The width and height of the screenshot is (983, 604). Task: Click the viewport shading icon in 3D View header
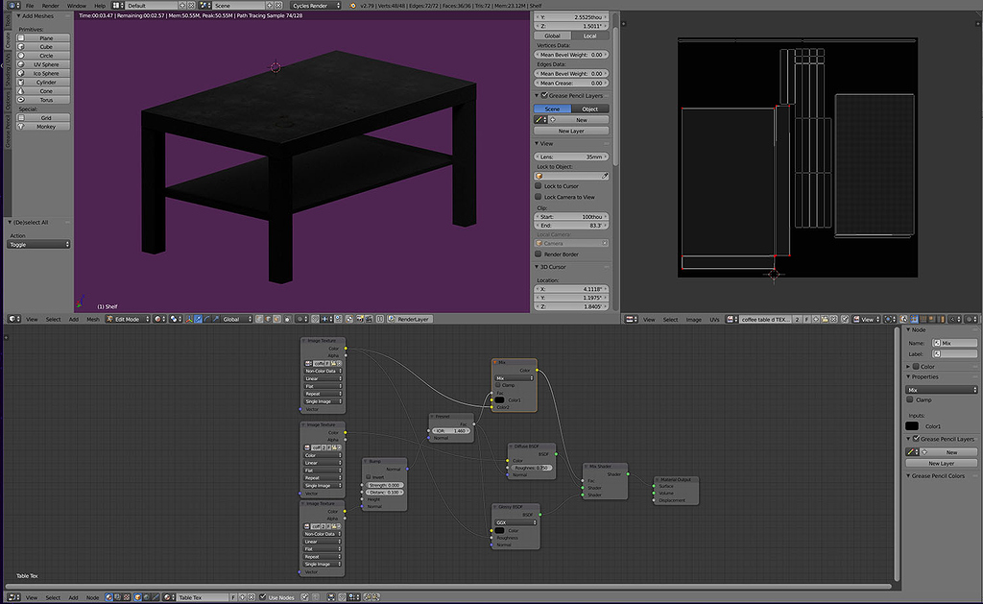click(x=158, y=319)
